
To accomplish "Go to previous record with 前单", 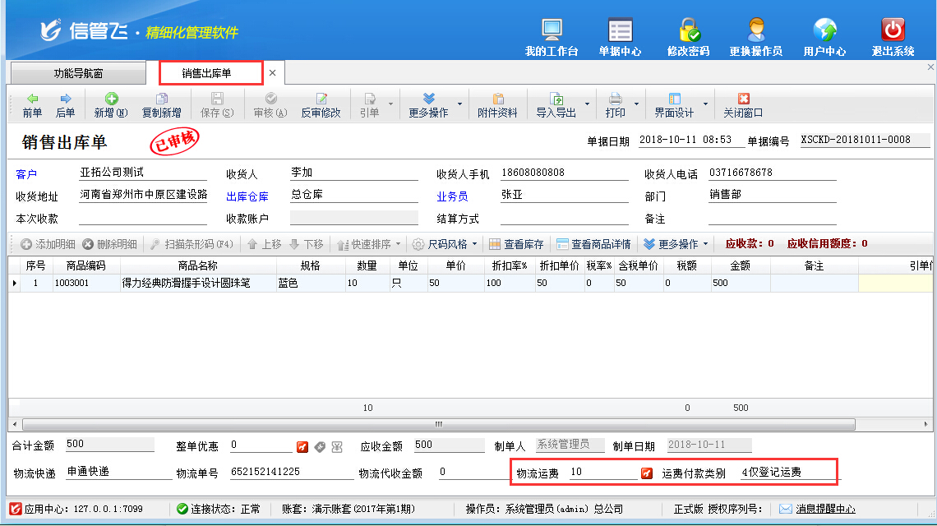I will point(32,104).
